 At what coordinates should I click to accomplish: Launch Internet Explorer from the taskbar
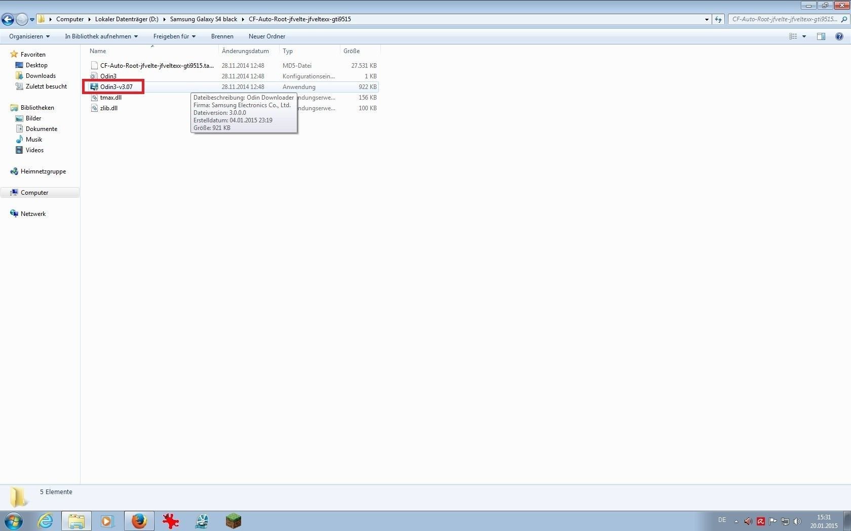point(46,521)
